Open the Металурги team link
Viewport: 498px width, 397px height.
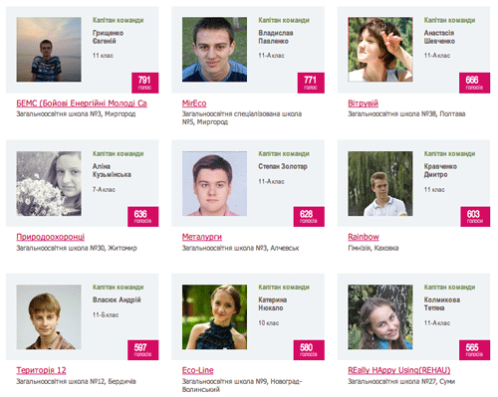point(202,237)
